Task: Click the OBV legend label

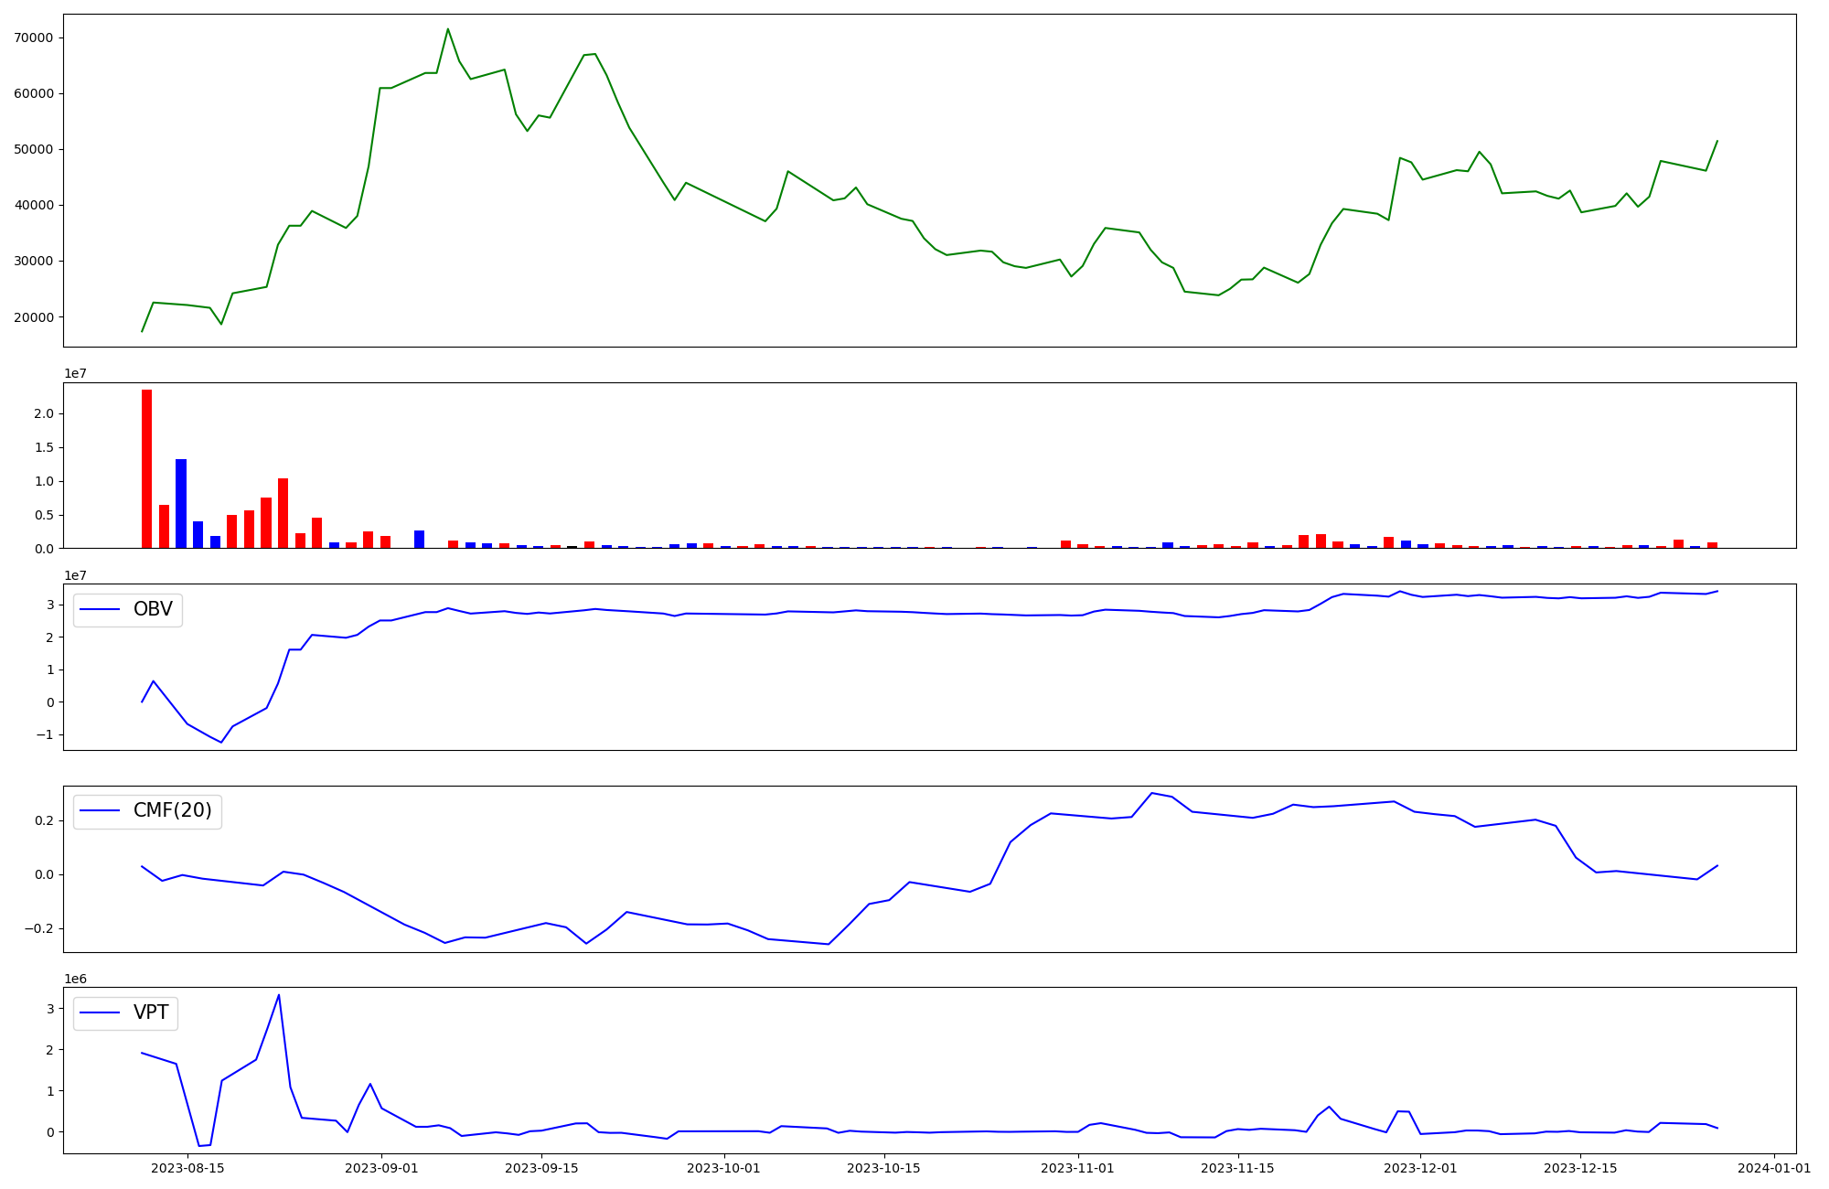Action: point(152,609)
